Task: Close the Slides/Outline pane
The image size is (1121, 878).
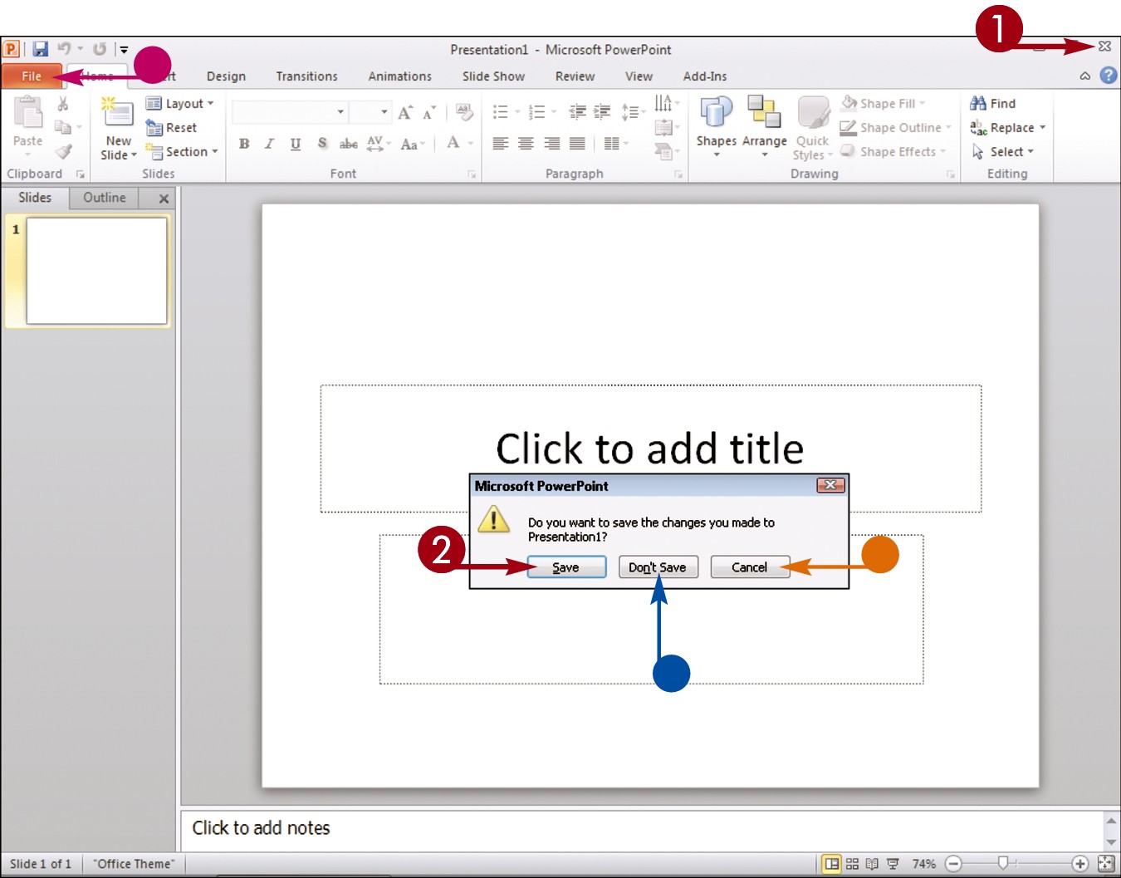Action: point(164,199)
